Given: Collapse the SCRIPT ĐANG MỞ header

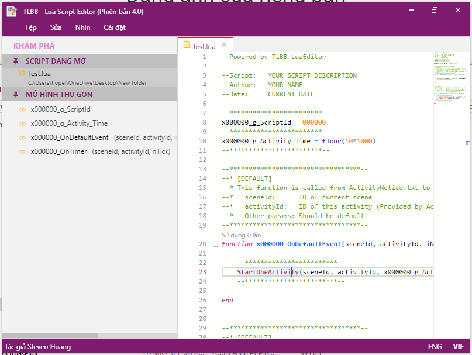Looking at the screenshot, I should pos(89,61).
